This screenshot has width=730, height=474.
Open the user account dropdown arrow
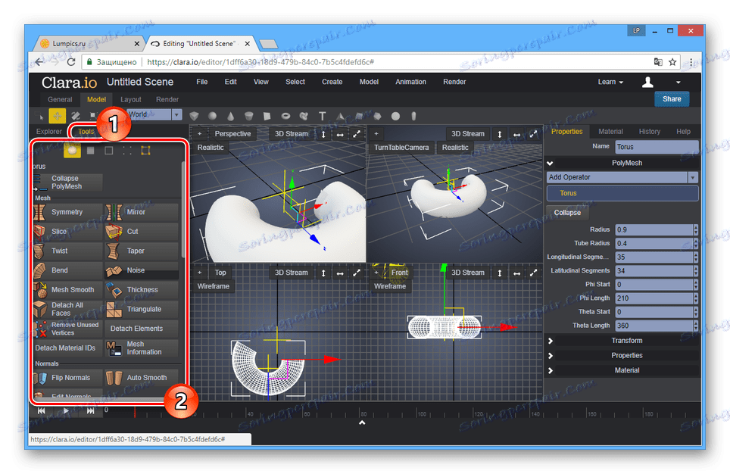[679, 83]
